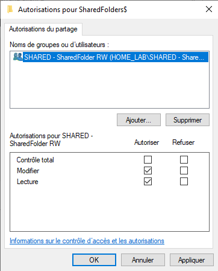Viewport: 218px width, 271px height.
Task: Uncheck Autoriser for Lecture
Action: click(x=148, y=182)
